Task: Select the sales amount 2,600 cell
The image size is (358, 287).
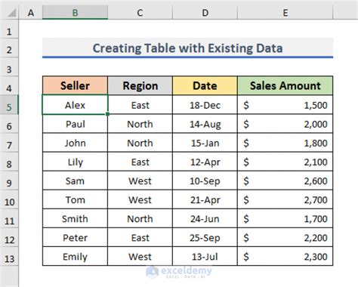Action: [285, 181]
